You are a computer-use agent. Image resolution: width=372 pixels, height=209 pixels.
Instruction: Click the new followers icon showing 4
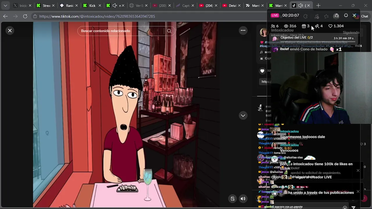click(317, 26)
